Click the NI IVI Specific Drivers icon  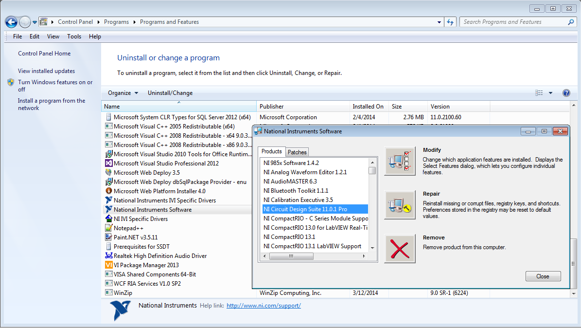coord(108,219)
